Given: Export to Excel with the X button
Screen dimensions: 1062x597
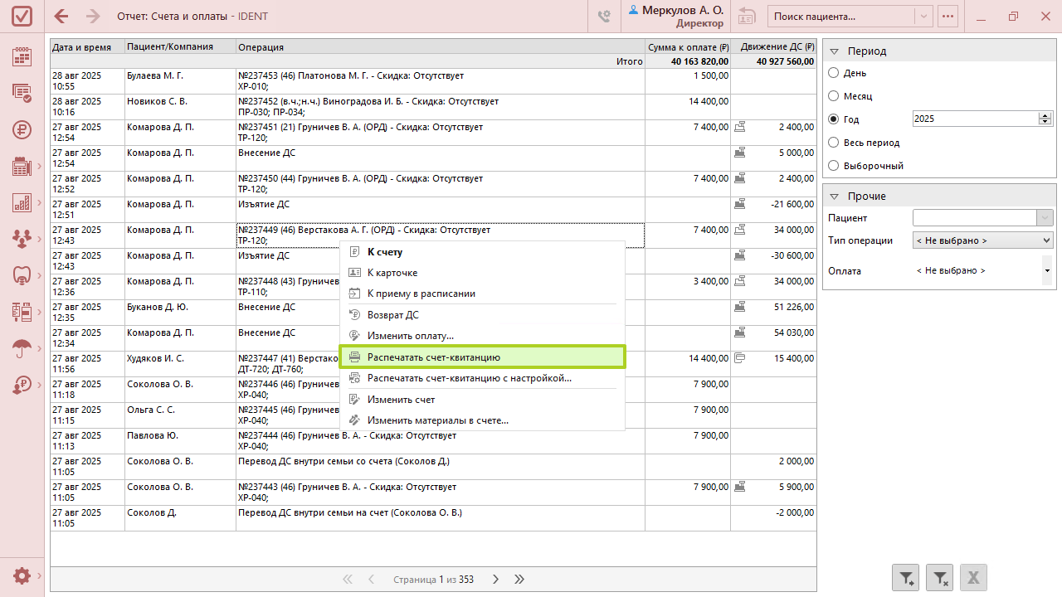Looking at the screenshot, I should (x=973, y=578).
